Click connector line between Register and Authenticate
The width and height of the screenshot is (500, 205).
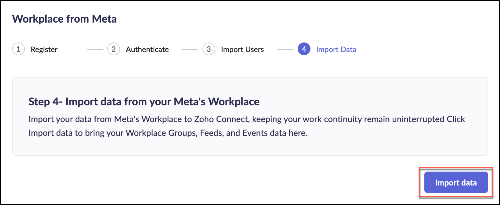pyautogui.click(x=95, y=49)
